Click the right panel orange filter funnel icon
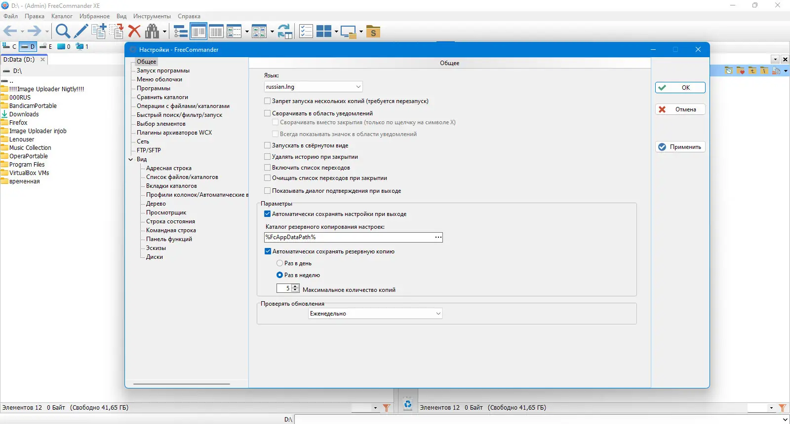 pos(782,408)
